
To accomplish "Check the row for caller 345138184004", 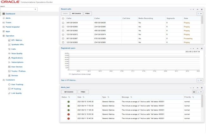I will pyautogui.click(x=63, y=23).
